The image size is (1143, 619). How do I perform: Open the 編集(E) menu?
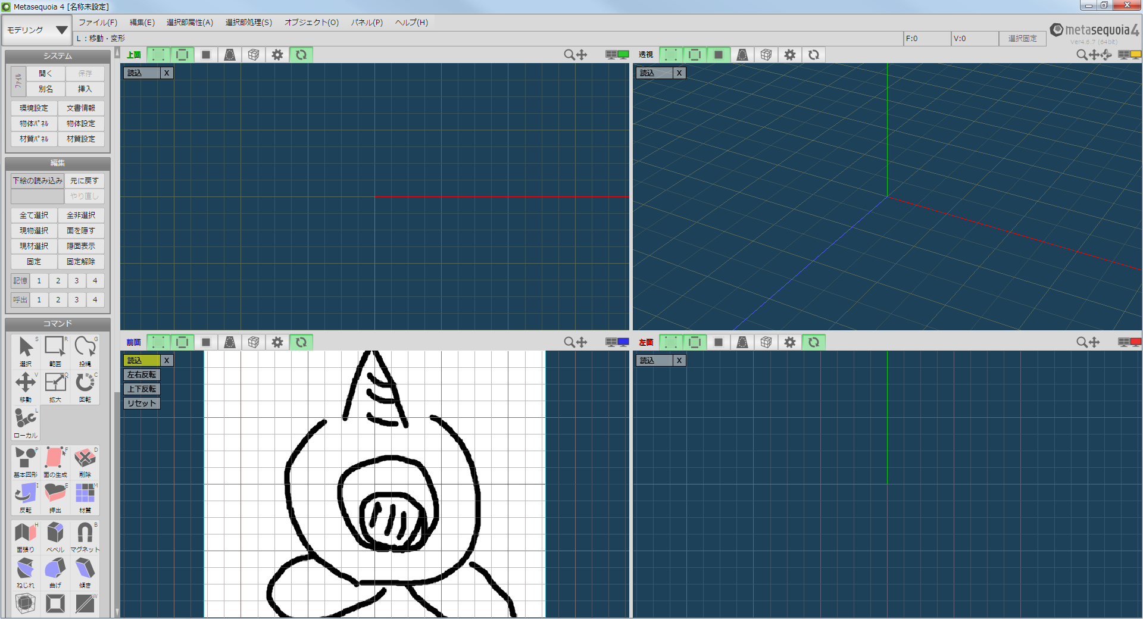[x=142, y=23]
